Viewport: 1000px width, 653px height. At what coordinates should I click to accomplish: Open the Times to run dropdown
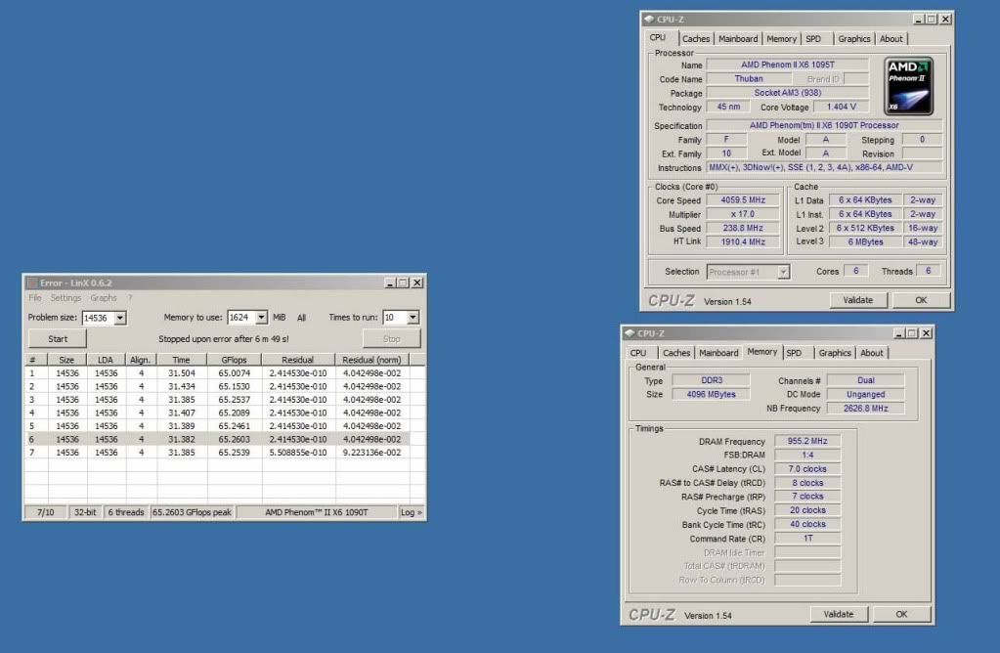pos(413,317)
